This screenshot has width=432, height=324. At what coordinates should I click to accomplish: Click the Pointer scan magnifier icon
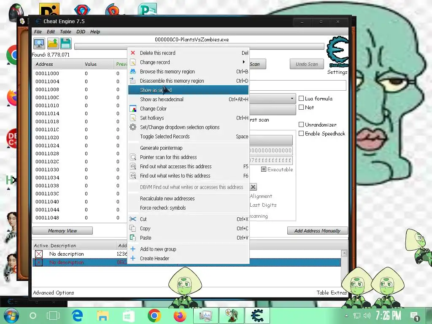tap(133, 157)
